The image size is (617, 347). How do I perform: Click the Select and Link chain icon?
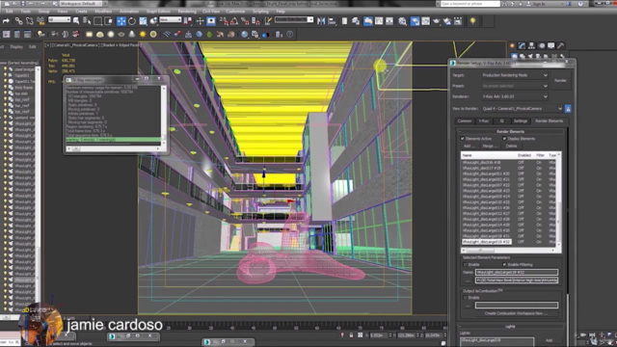[18, 21]
